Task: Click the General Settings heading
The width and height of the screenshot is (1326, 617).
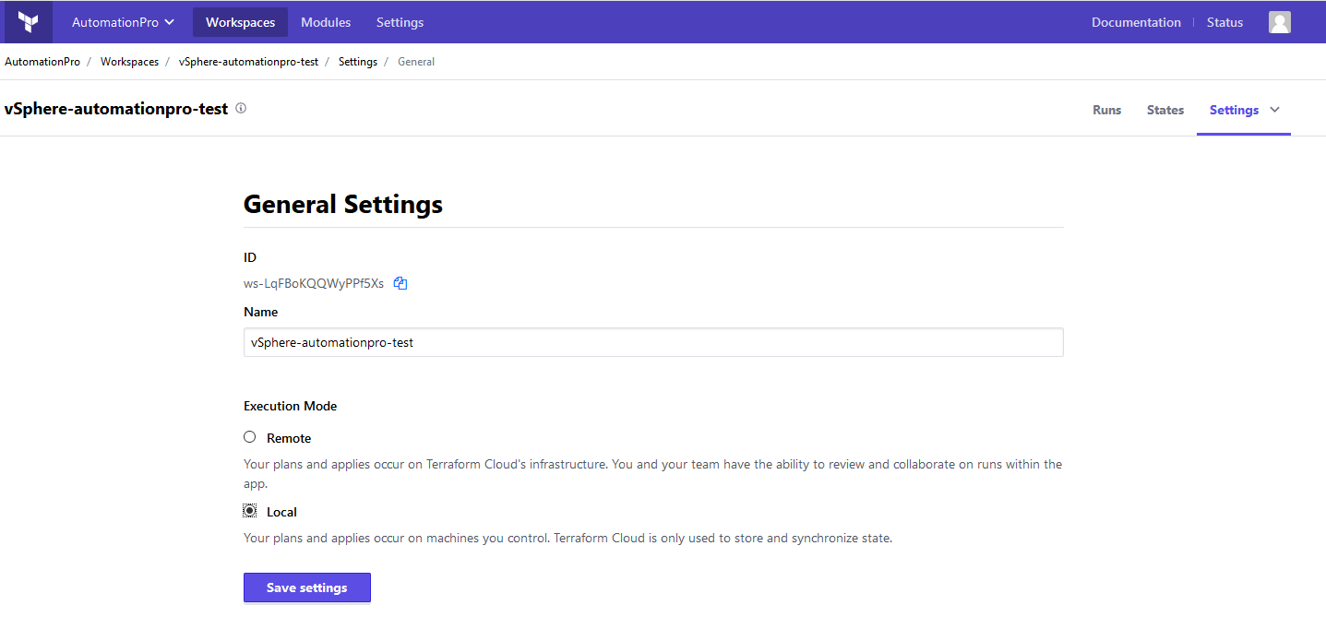Action: [x=343, y=204]
